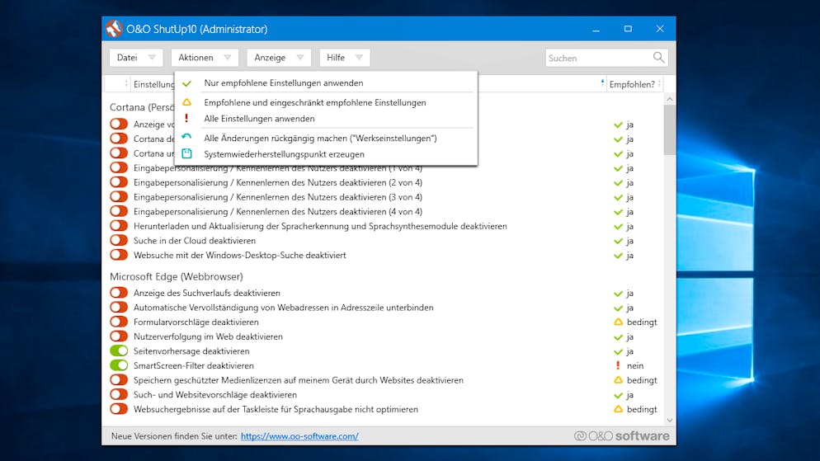This screenshot has width=820, height=461.
Task: Sort by the 'Empfohlen?' column header
Action: point(634,84)
